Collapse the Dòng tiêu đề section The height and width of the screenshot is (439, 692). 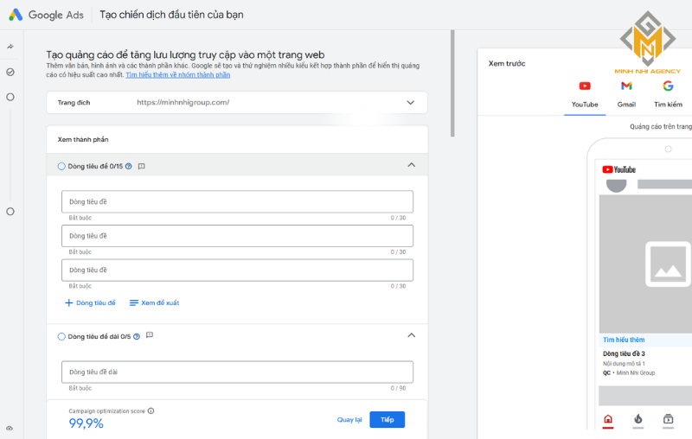pos(412,165)
